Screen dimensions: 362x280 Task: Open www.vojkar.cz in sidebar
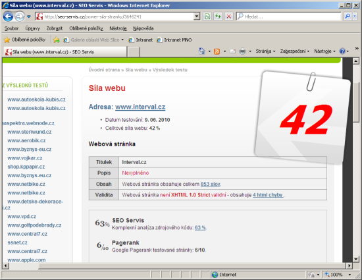pos(25,158)
